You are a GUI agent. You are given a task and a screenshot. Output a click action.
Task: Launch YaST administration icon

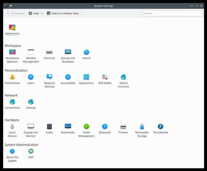(31, 151)
